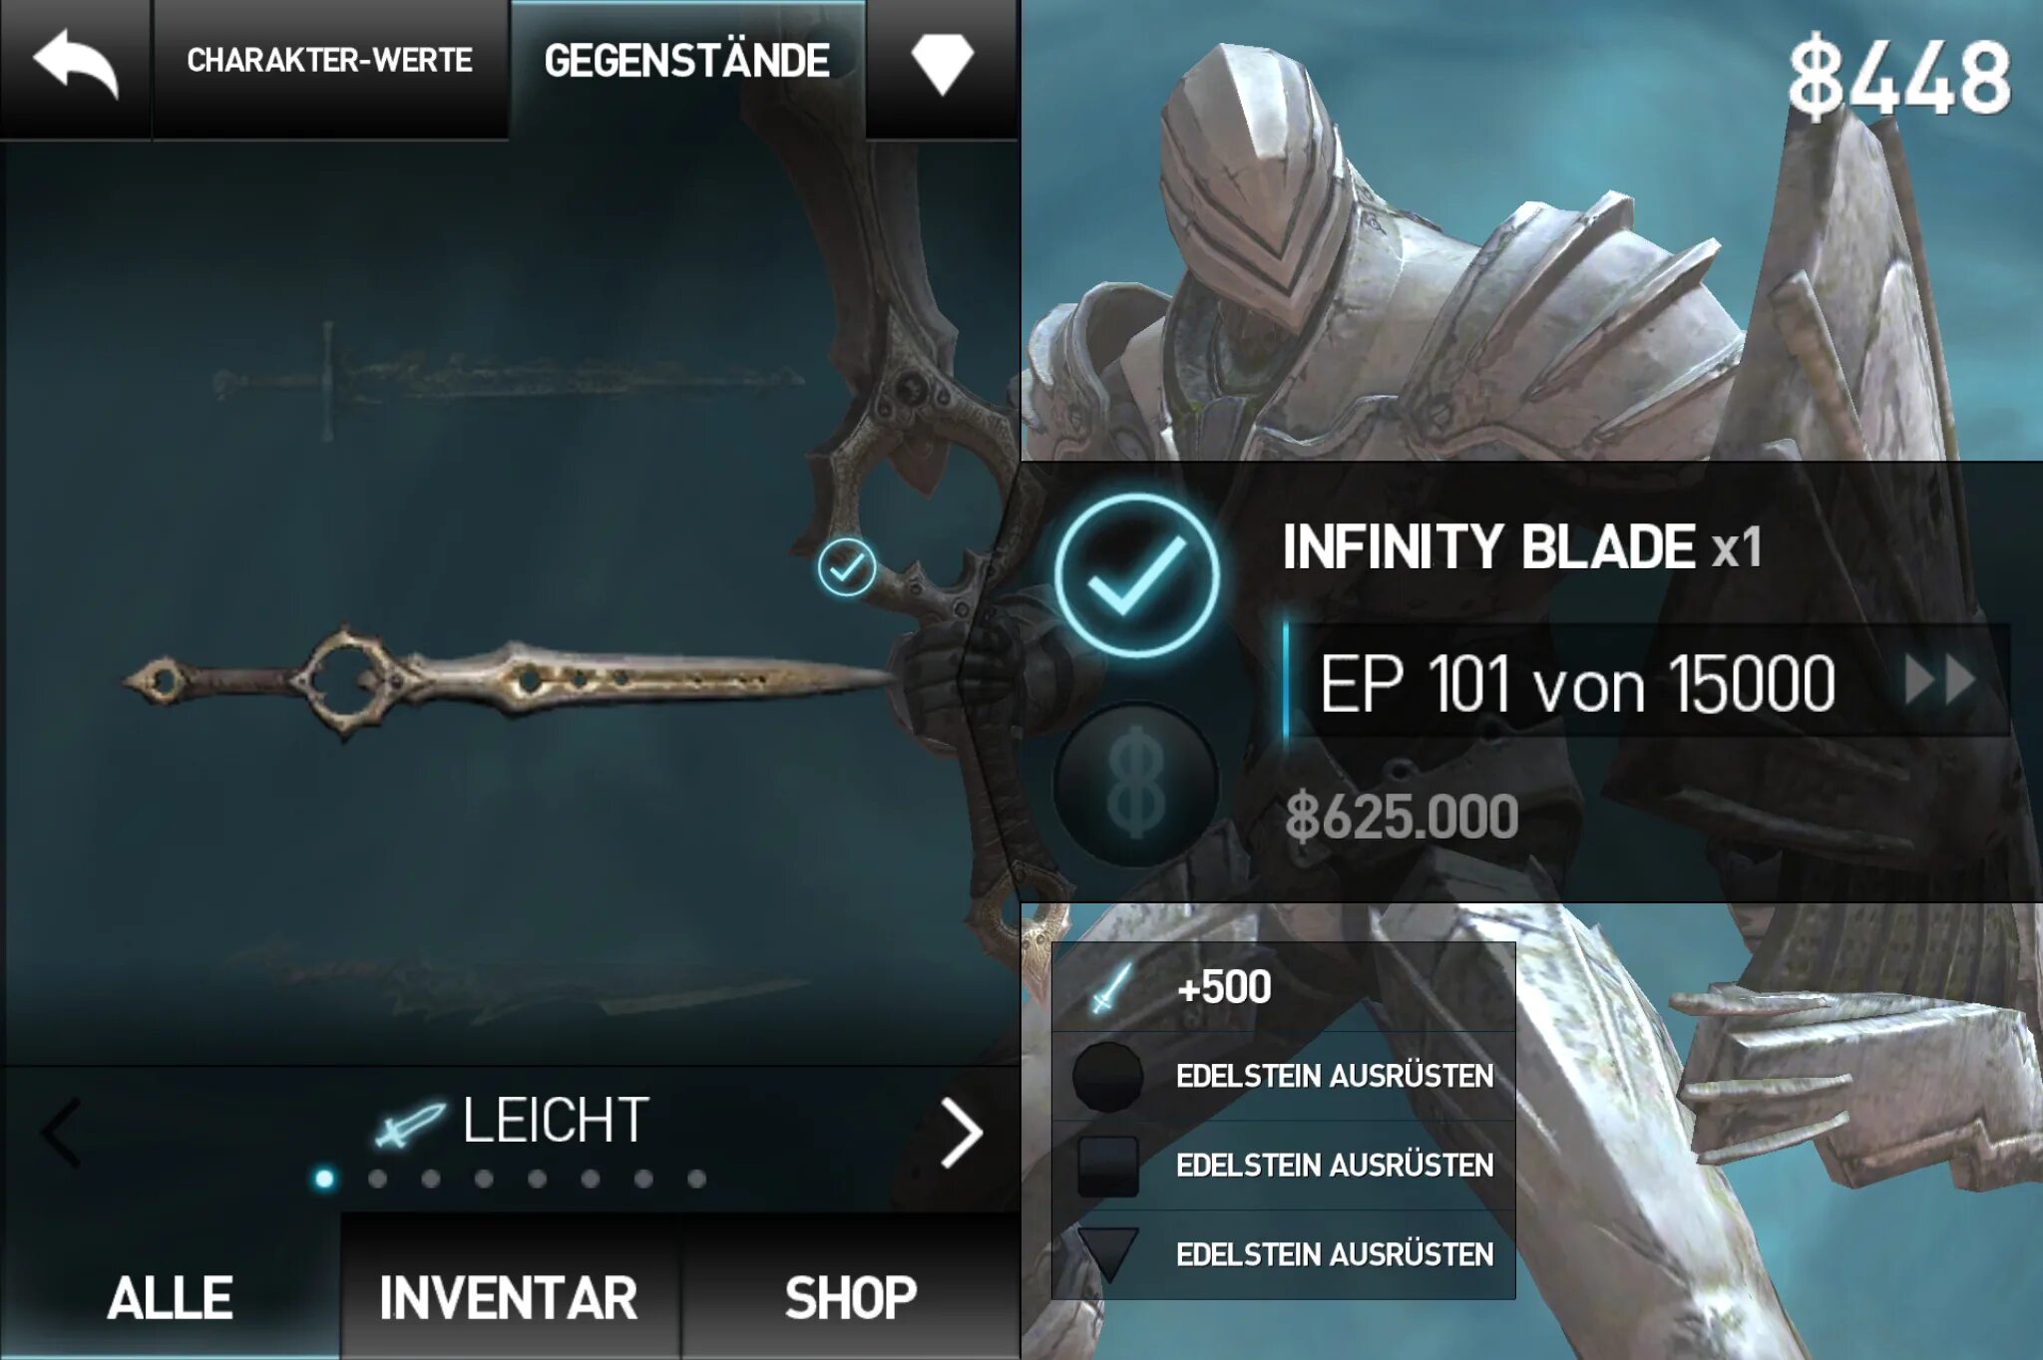Show the previous item category with the left chevron

pos(62,1133)
